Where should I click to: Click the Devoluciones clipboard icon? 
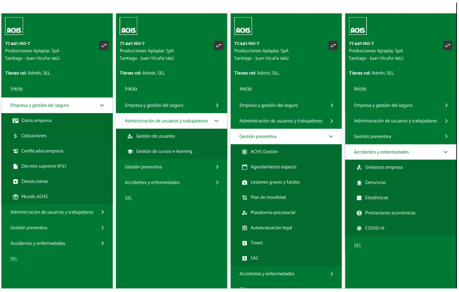(x=15, y=182)
